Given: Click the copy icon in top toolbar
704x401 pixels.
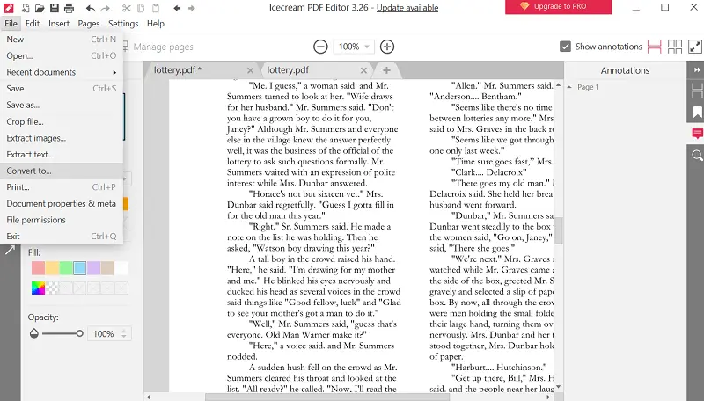Looking at the screenshot, I should tap(141, 8).
